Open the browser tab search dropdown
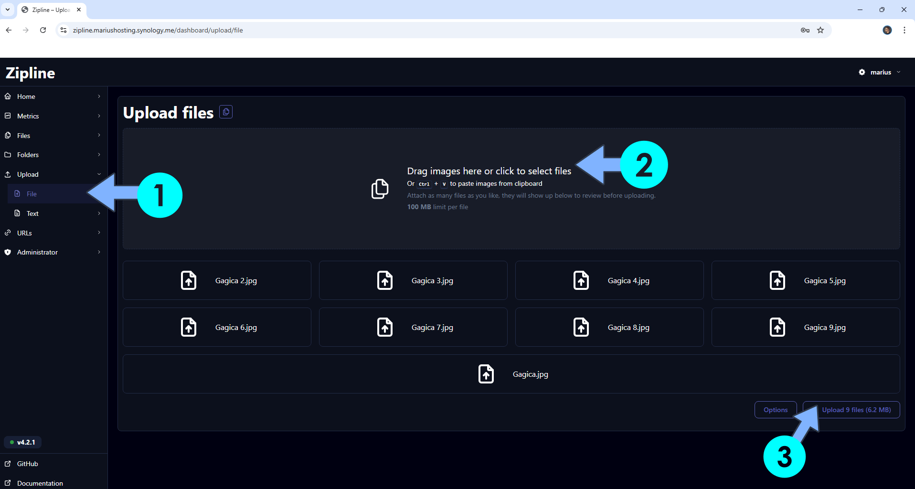Image resolution: width=915 pixels, height=489 pixels. tap(8, 10)
